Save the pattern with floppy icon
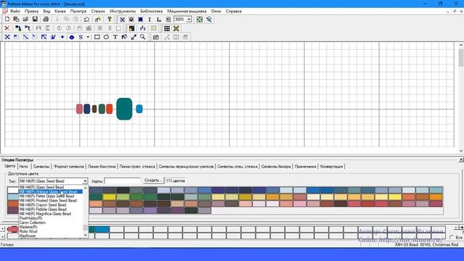 click(35, 20)
